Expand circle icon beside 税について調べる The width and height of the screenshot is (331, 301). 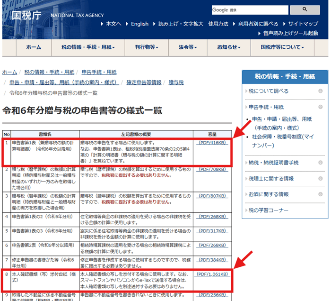tap(321, 91)
